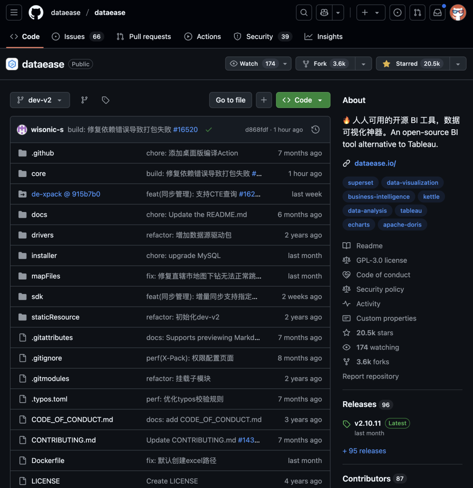Click the de-xpack submodule icon
Image resolution: width=473 pixels, height=488 pixels.
pos(22,194)
